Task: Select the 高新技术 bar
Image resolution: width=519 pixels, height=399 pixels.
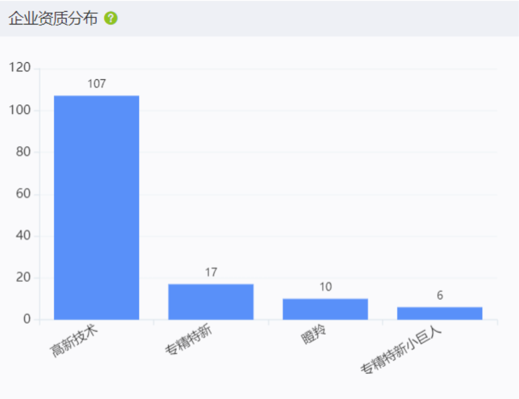Action: click(96, 207)
